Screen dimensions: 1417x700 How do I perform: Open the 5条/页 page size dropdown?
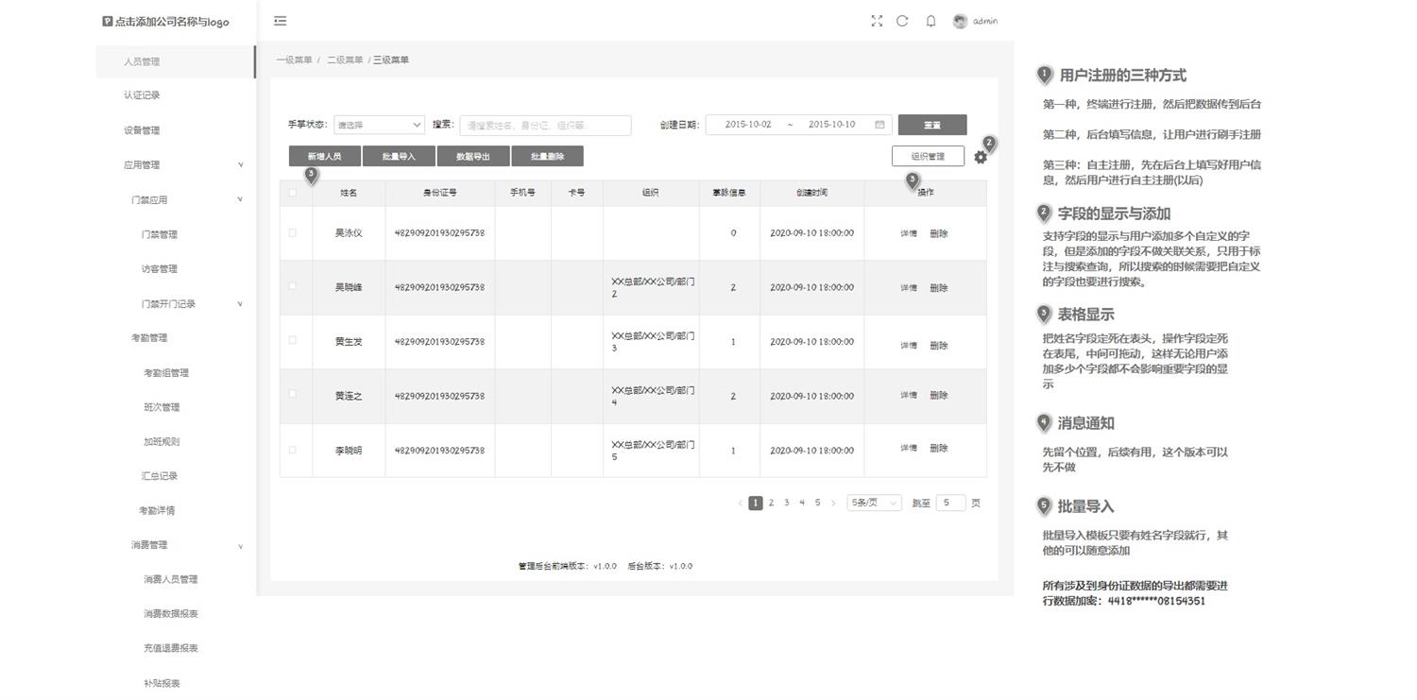tap(874, 504)
